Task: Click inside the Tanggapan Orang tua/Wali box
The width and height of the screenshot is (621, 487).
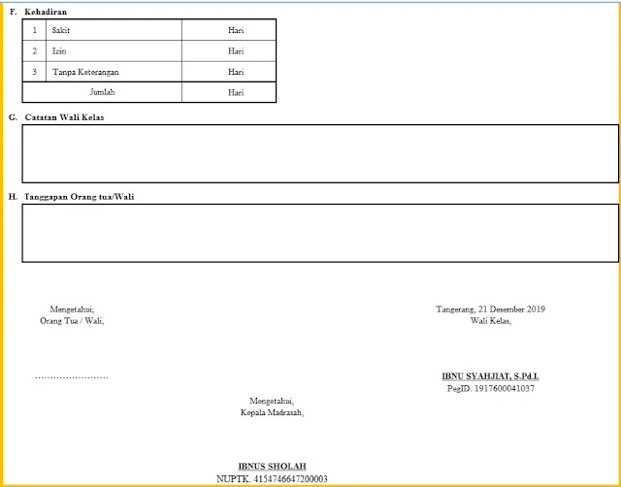Action: (320, 233)
